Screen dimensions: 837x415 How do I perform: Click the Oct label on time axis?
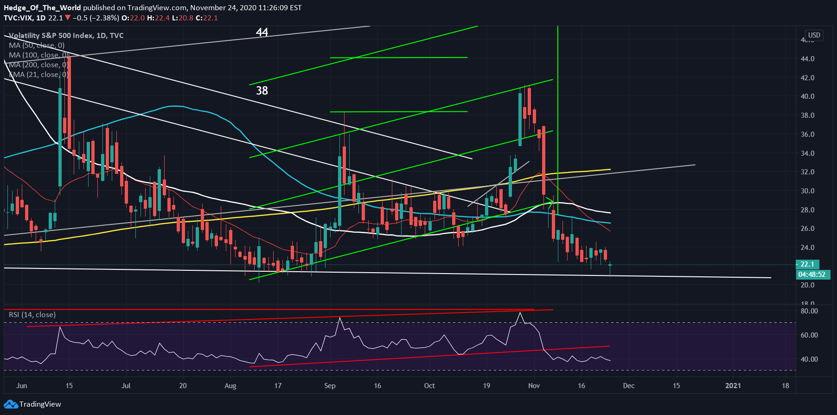[429, 386]
